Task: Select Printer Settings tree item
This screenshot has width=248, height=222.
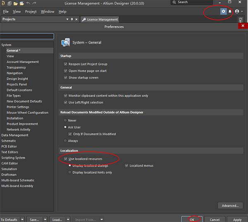Action: click(18, 107)
